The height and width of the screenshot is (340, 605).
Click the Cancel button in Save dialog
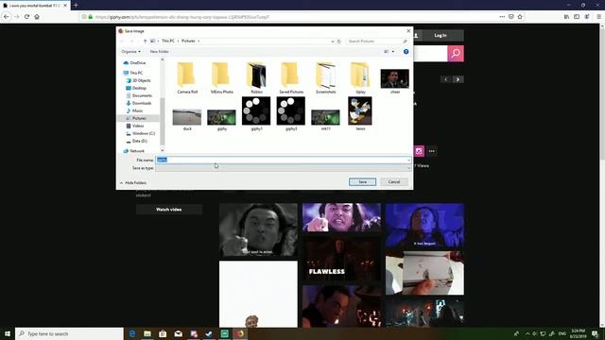[x=394, y=182]
